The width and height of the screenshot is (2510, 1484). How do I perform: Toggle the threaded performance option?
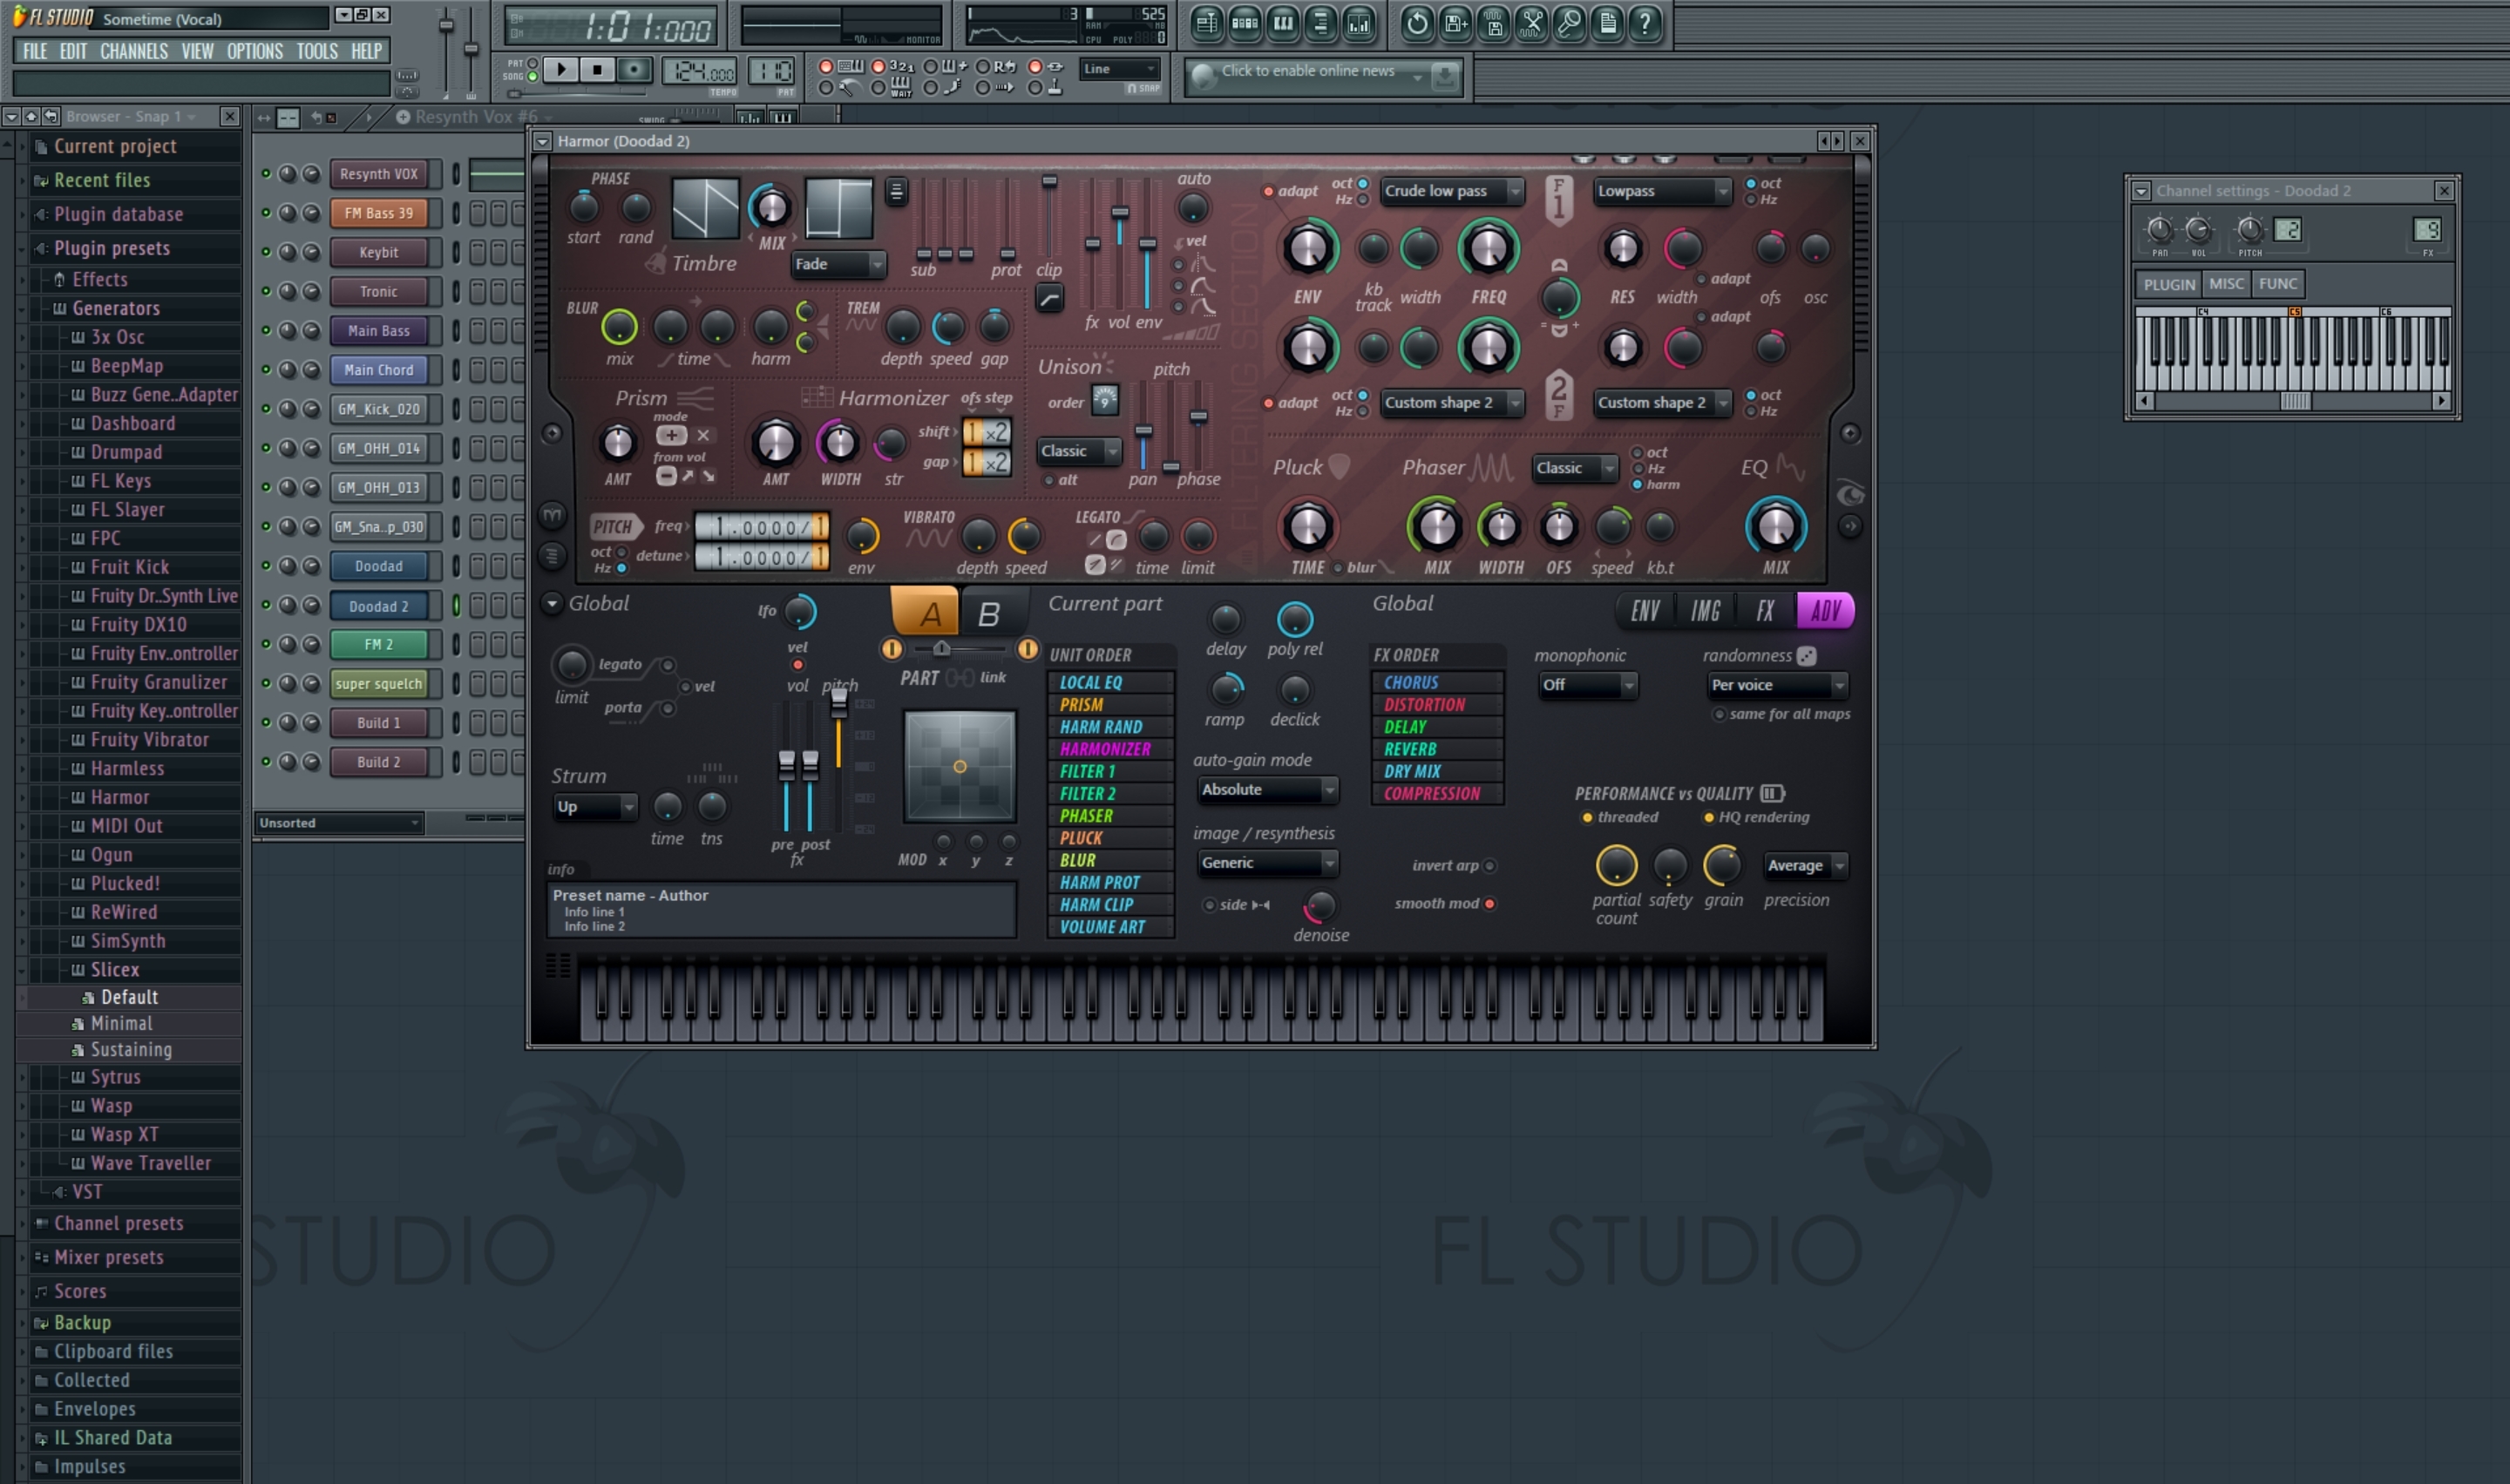point(1587,818)
